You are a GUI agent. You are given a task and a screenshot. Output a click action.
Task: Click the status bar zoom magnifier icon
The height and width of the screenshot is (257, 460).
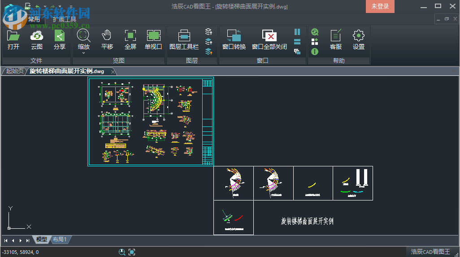[122, 252]
